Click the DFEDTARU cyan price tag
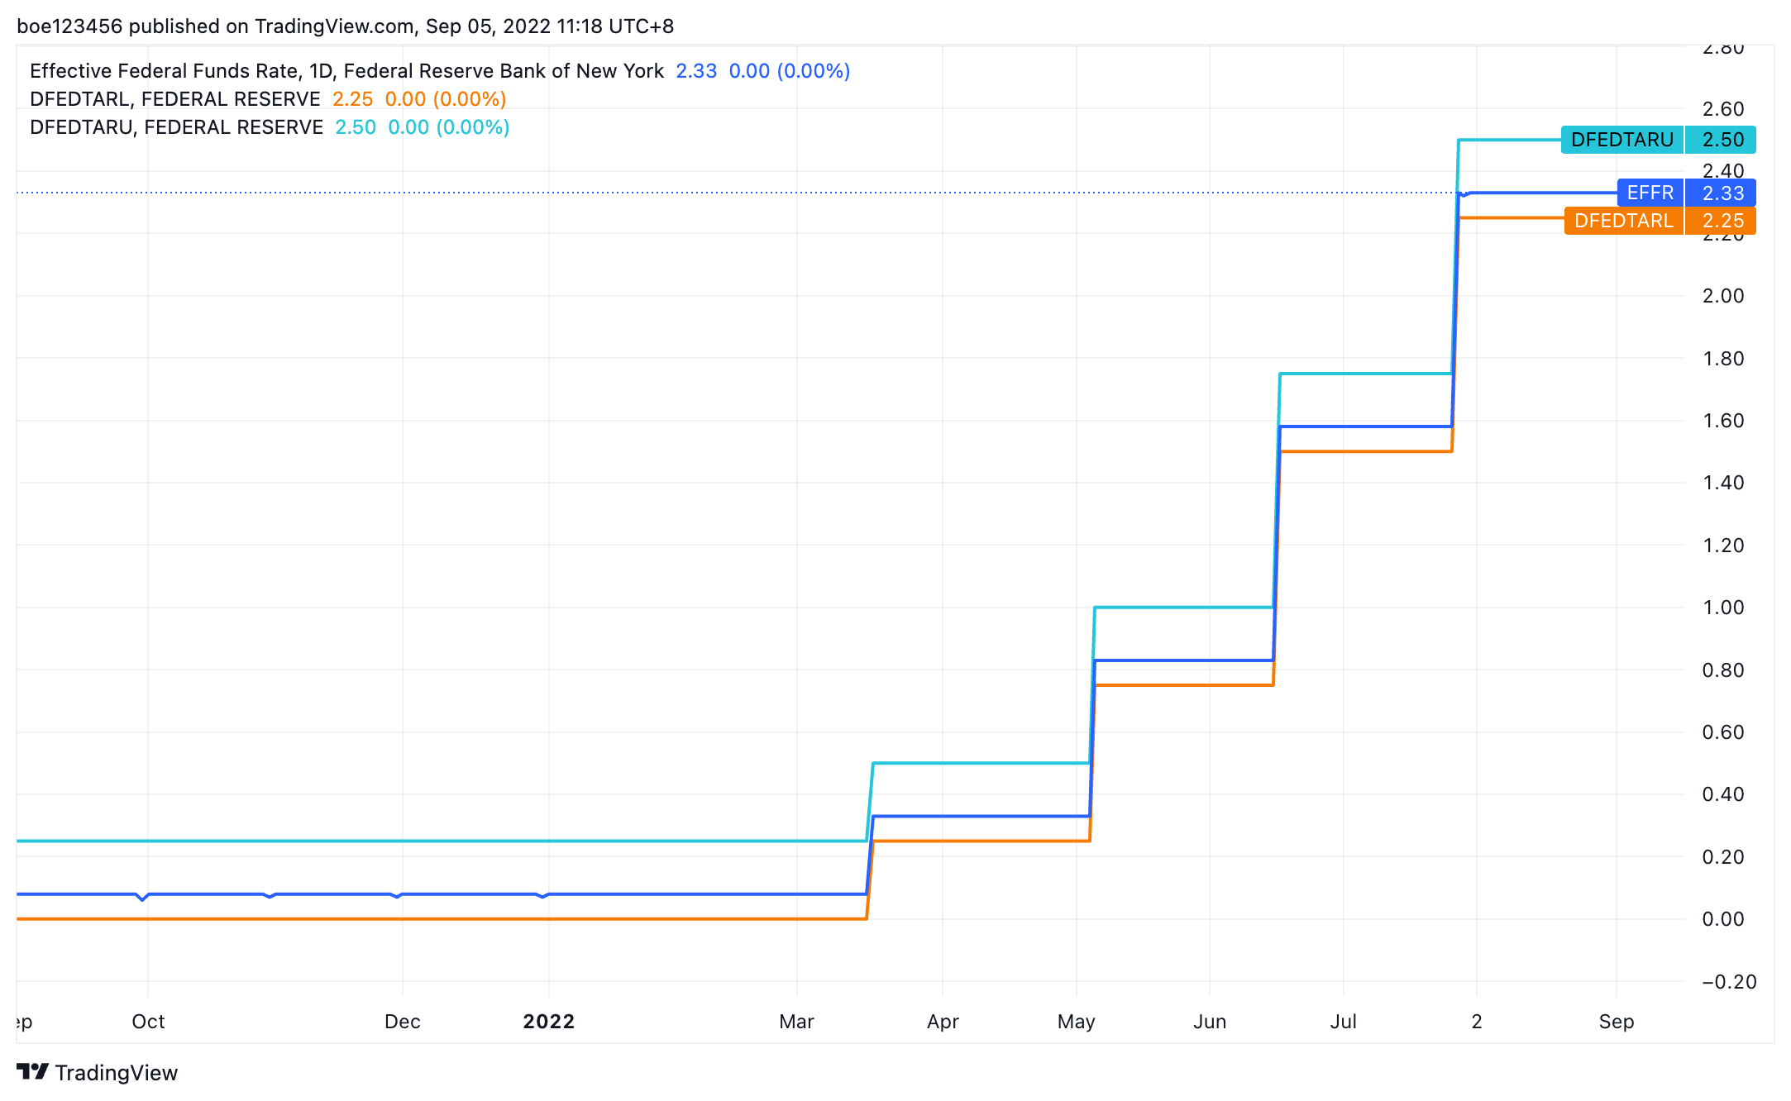Viewport: 1791px width, 1101px height. 1621,140
